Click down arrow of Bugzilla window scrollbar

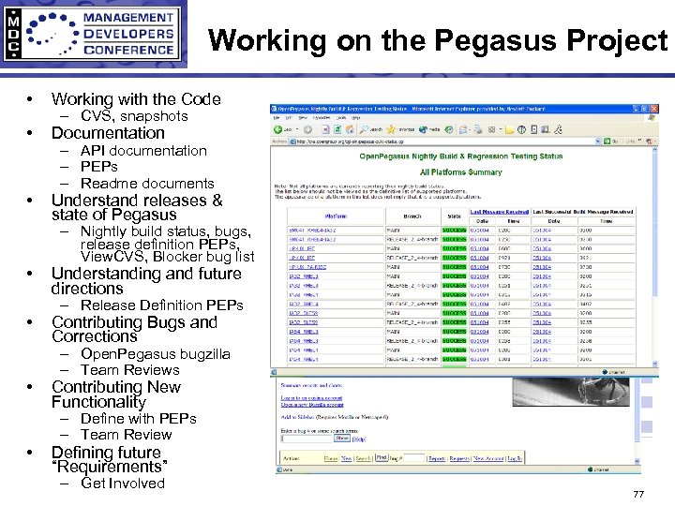click(637, 461)
